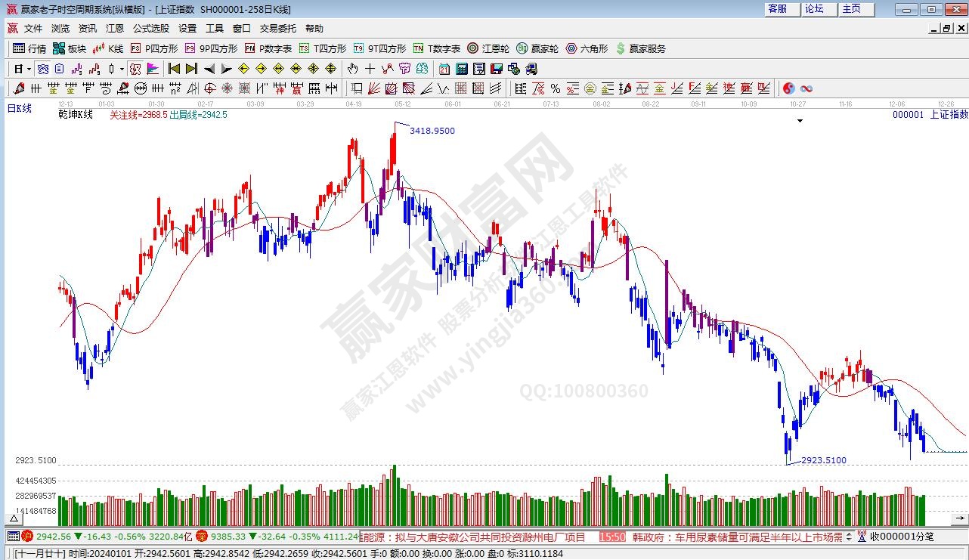Click the 客服 customer service button
The width and height of the screenshot is (969, 560).
(x=778, y=9)
